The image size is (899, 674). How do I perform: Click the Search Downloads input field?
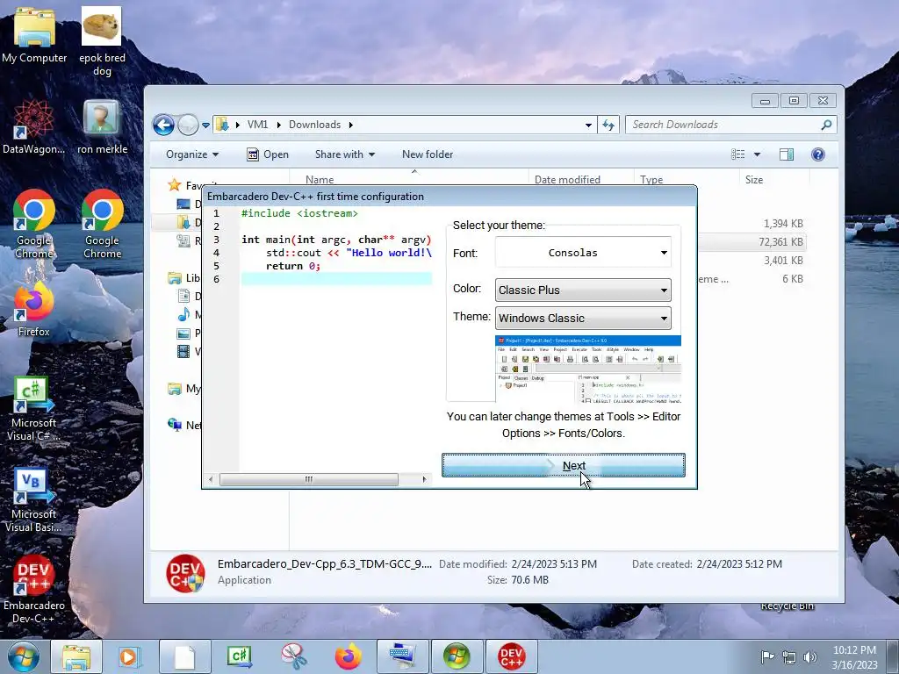click(x=723, y=125)
